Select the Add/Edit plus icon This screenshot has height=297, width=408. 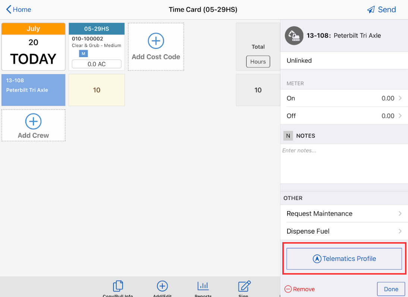point(162,287)
